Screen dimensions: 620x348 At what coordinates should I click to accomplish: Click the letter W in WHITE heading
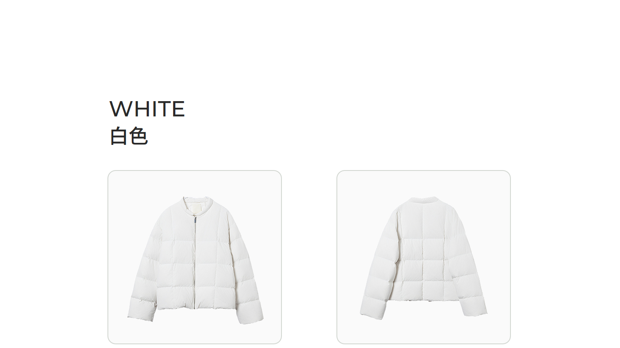click(x=119, y=109)
